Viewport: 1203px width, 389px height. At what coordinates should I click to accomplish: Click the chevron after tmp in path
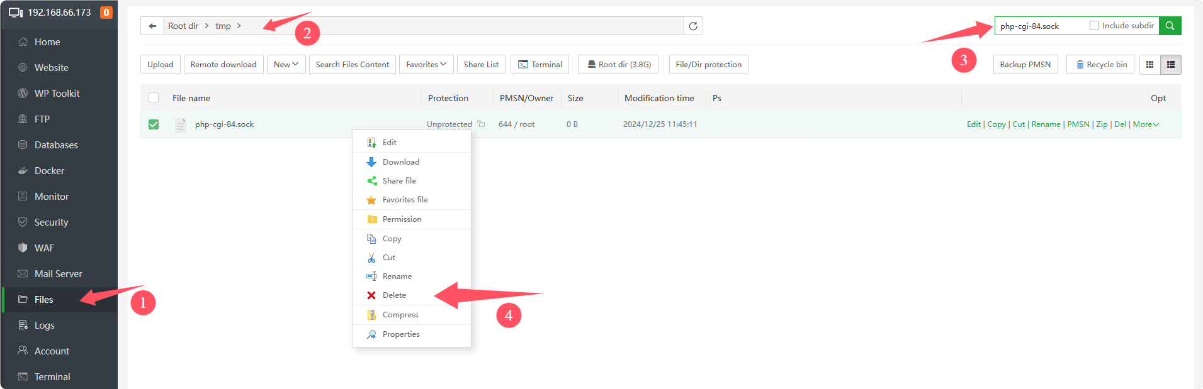coord(239,26)
